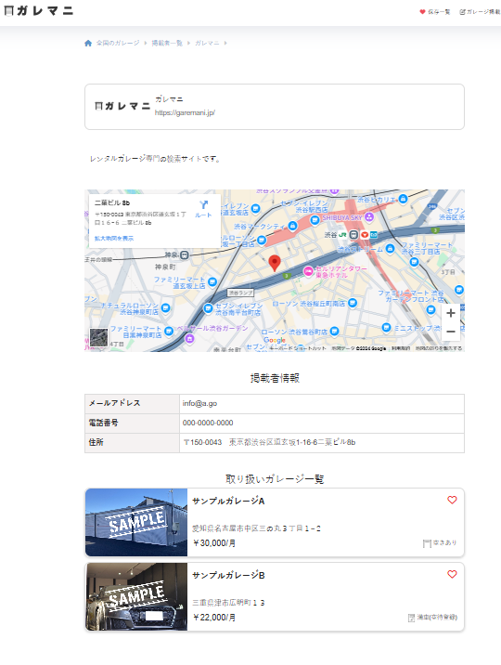The height and width of the screenshot is (665, 501).
Task: Click the garage listing icon in header
Action: click(x=462, y=12)
